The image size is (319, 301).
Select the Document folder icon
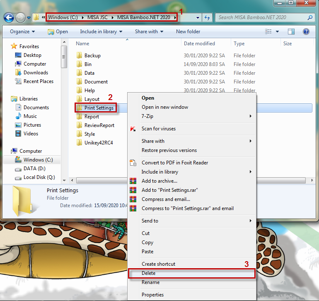[80, 81]
